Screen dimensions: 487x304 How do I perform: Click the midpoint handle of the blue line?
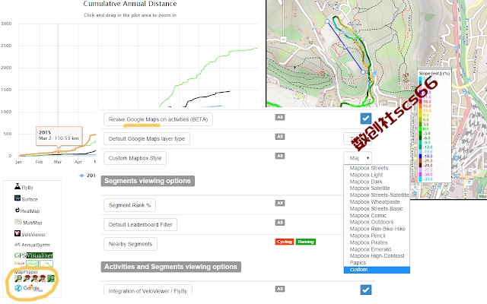coord(345,47)
